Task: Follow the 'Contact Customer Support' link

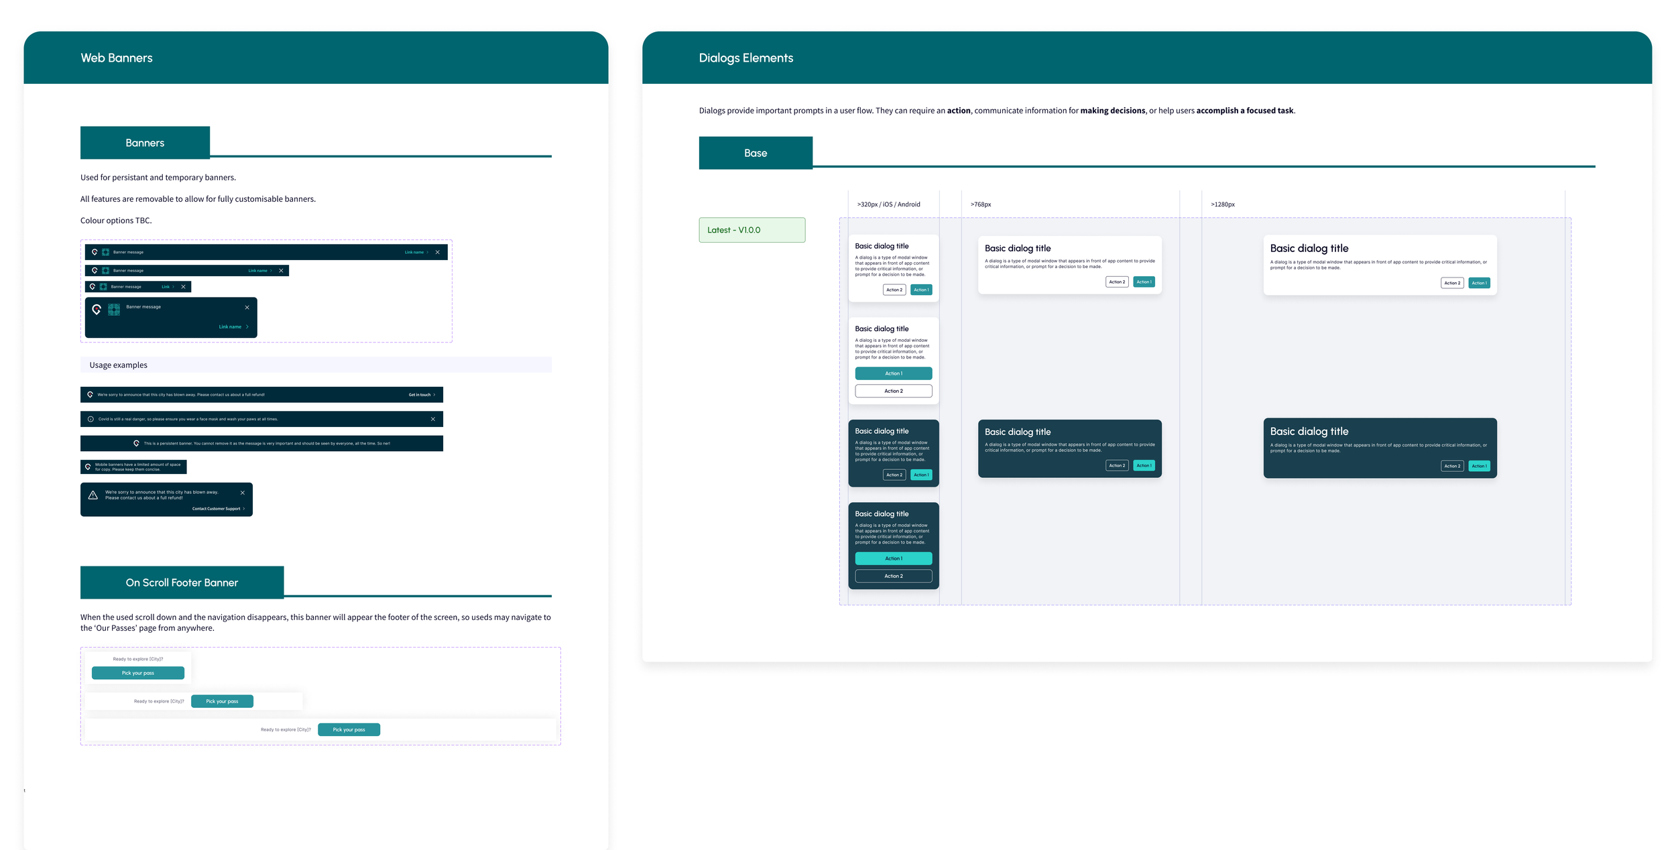Action: tap(218, 509)
